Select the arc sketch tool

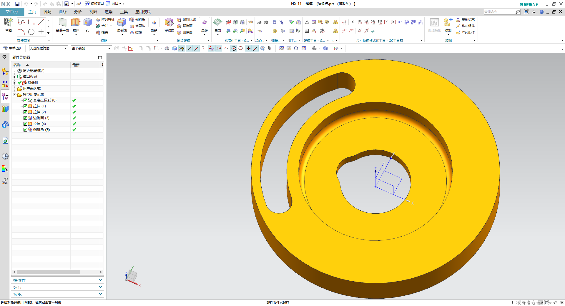point(21,32)
